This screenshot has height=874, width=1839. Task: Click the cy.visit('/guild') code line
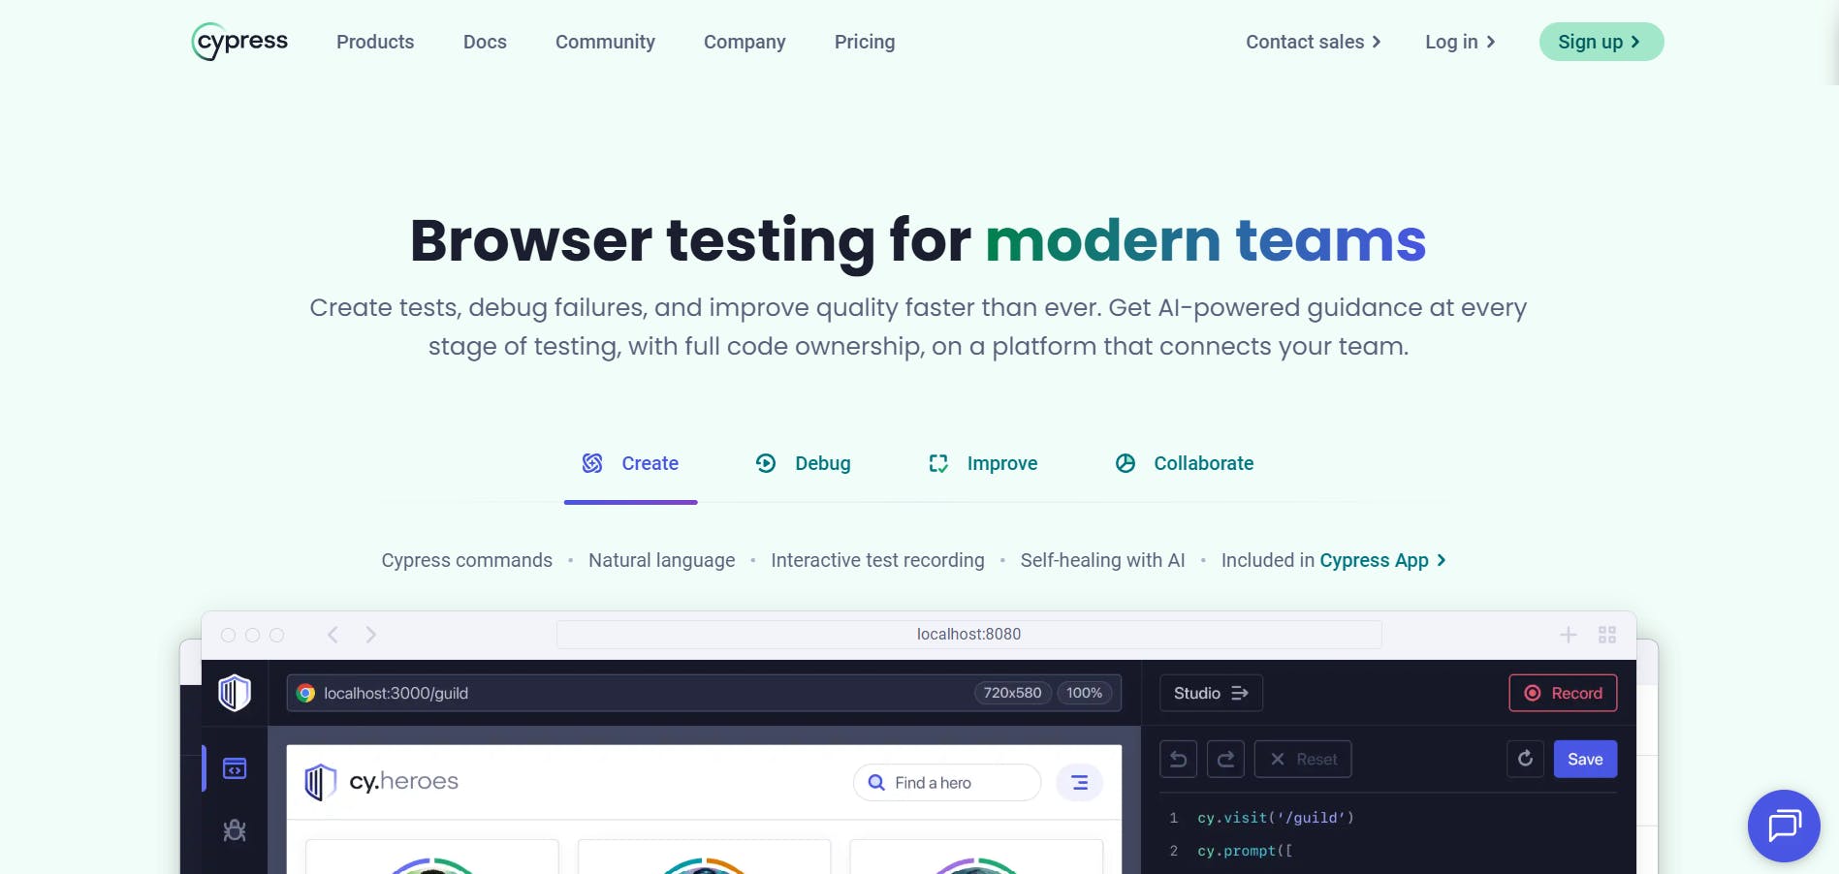point(1276,818)
